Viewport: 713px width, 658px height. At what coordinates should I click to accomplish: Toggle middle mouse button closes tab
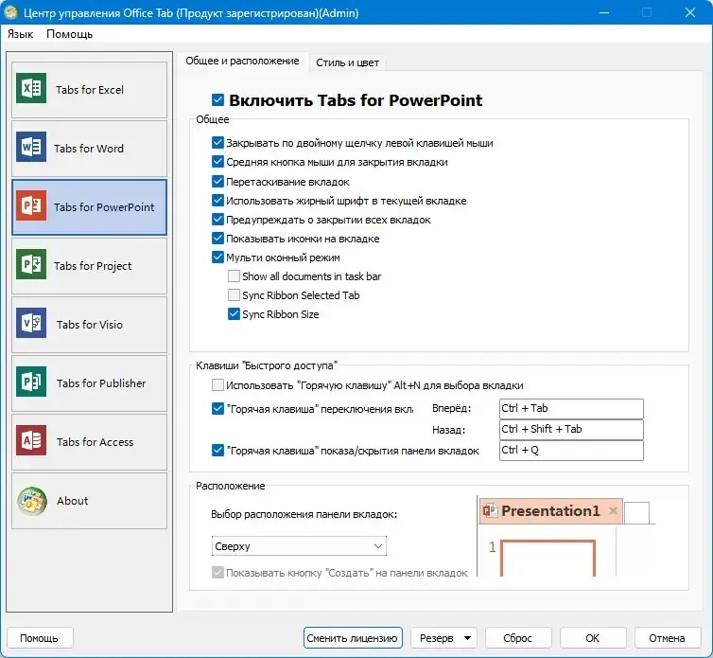217,162
